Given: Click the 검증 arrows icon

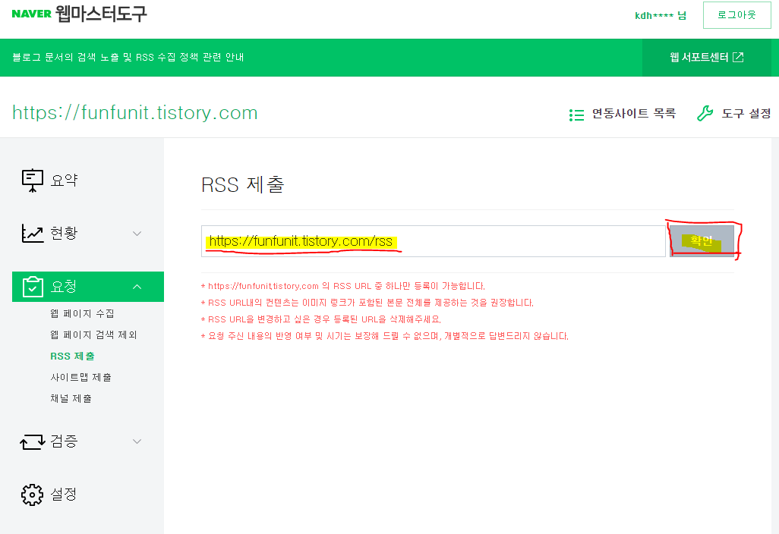Looking at the screenshot, I should [33, 441].
